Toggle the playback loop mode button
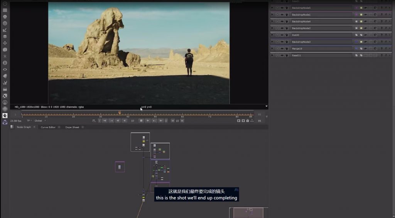 coord(94,121)
